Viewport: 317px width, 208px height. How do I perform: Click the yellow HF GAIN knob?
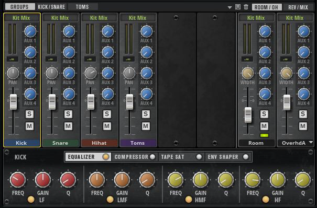click(x=278, y=180)
